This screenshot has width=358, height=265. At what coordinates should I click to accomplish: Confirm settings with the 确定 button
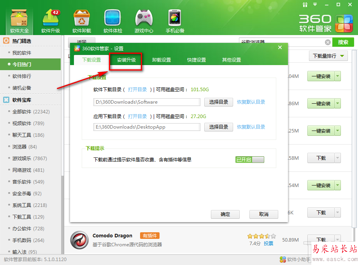pyautogui.click(x=225, y=214)
